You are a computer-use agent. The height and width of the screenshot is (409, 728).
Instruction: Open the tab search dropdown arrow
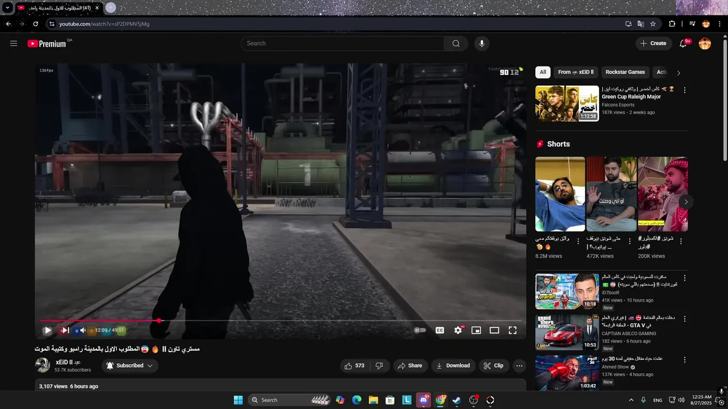coord(7,8)
